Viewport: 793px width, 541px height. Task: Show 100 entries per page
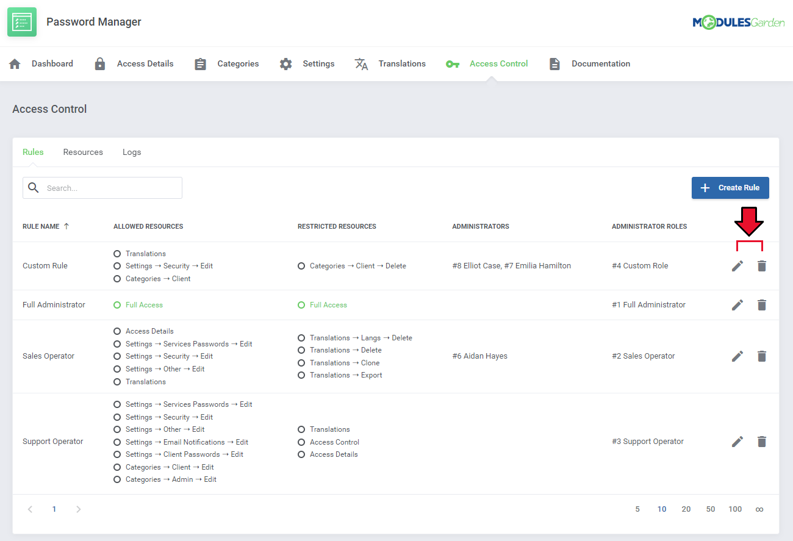(735, 509)
